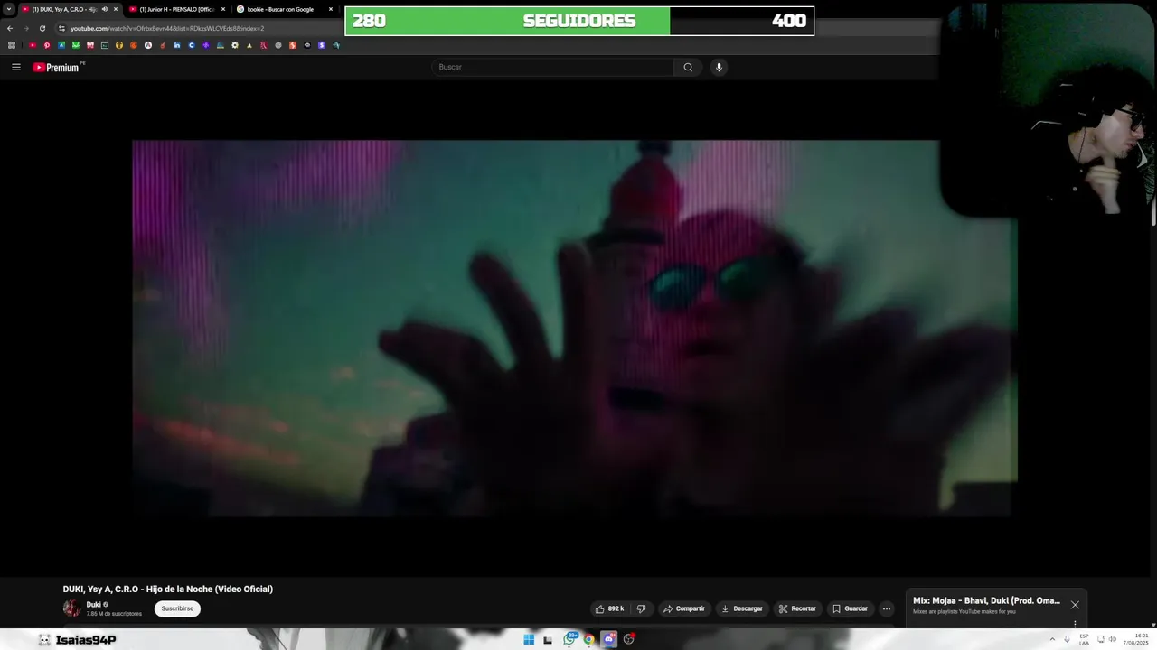Open the settings gear bookmark

pyautogui.click(x=235, y=45)
